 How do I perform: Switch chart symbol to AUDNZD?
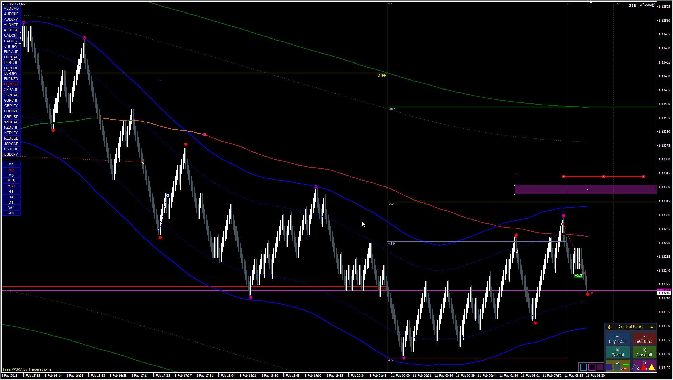(x=11, y=25)
